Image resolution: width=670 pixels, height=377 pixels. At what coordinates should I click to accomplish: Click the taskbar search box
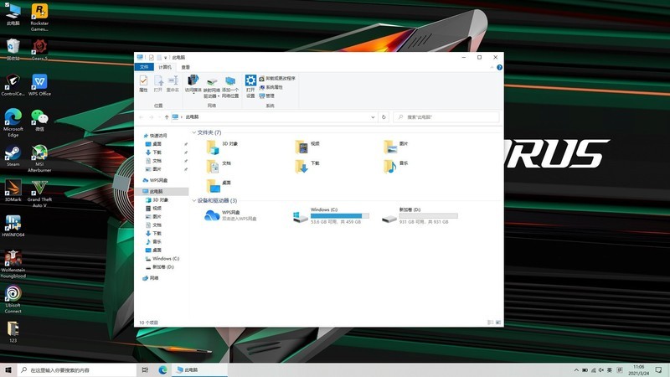click(x=77, y=370)
